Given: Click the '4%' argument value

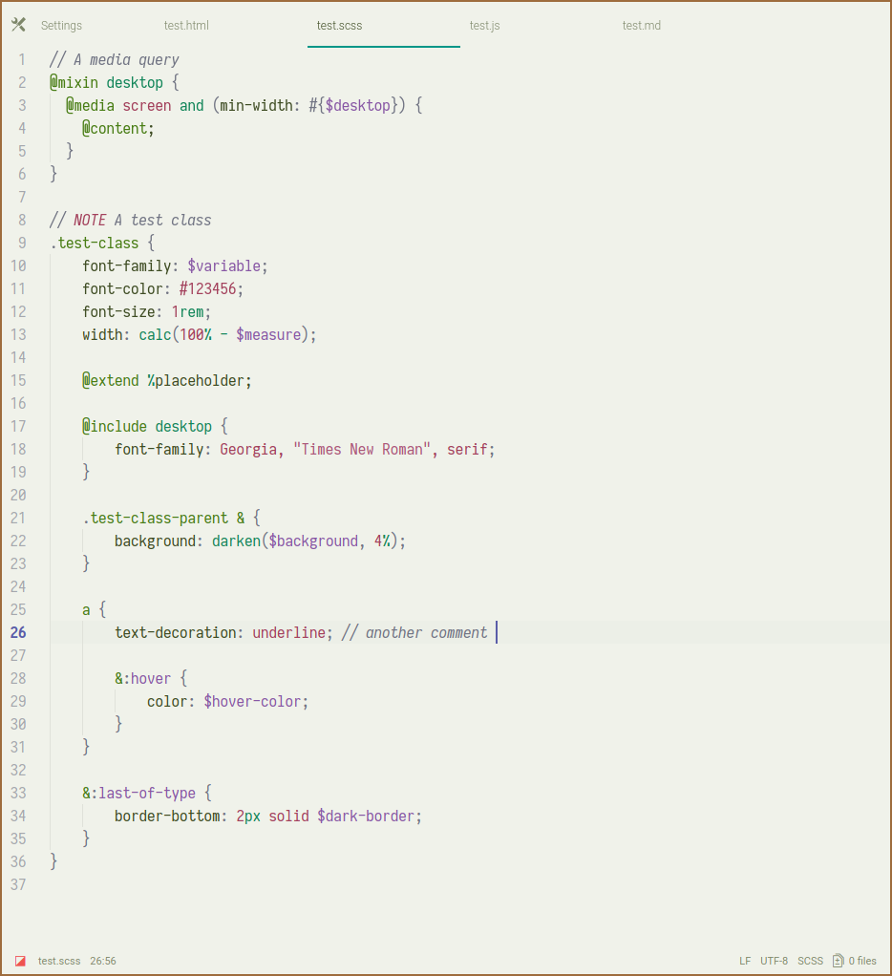Looking at the screenshot, I should click(x=382, y=541).
